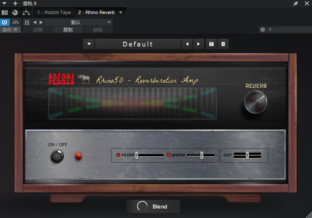This screenshot has width=312, height=218.
Task: Open the plugin preset menu arrow
Action: tap(89, 44)
